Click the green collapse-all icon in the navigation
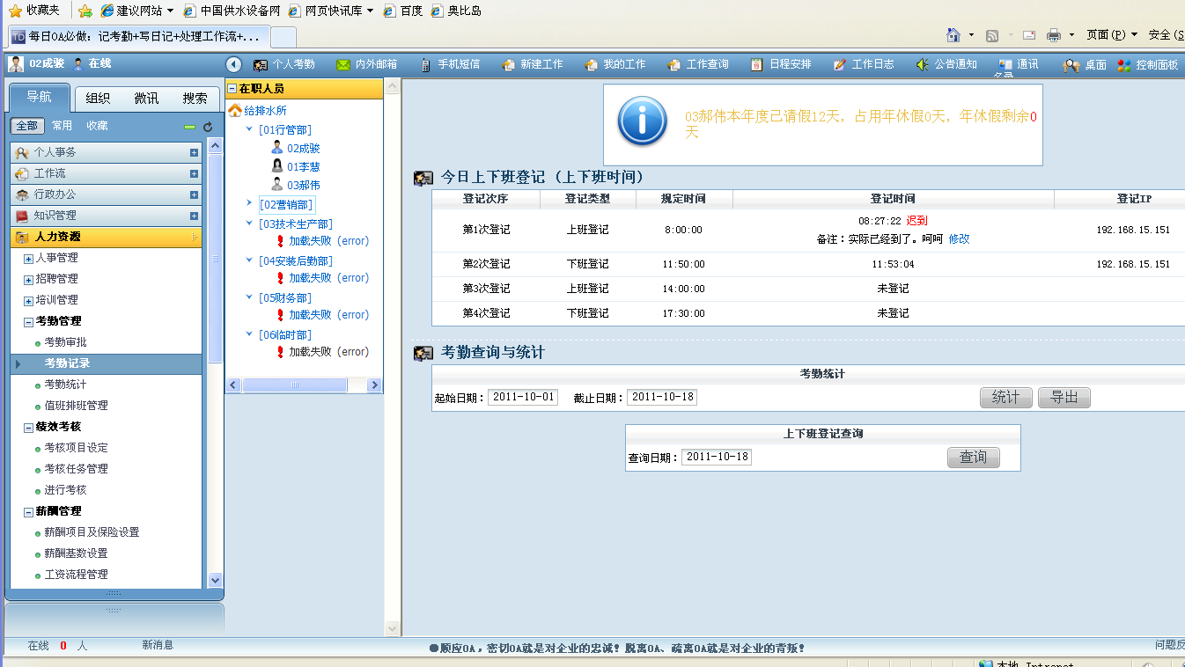The image size is (1185, 667). tap(190, 127)
